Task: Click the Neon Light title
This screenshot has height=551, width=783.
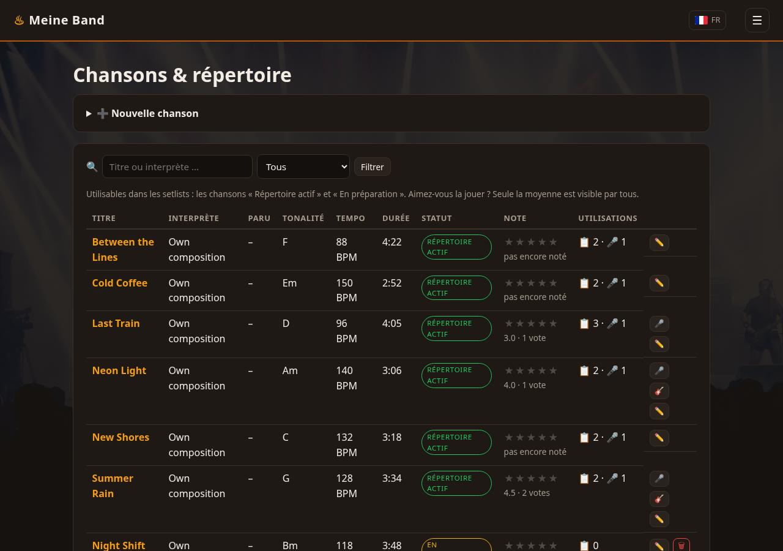Action: pyautogui.click(x=119, y=370)
